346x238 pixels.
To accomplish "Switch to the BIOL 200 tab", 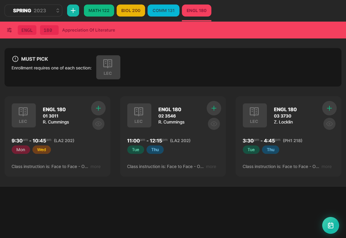I will click(131, 11).
